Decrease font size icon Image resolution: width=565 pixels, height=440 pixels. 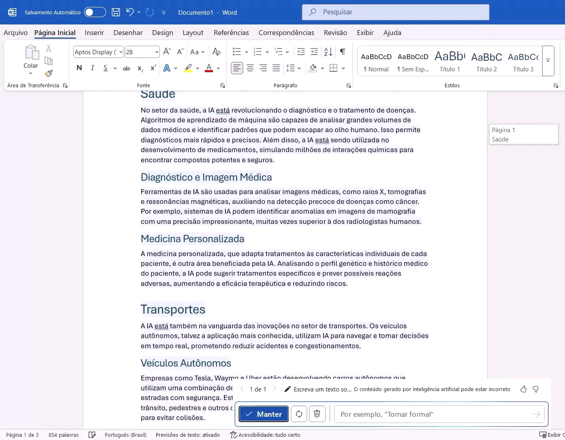click(x=180, y=52)
